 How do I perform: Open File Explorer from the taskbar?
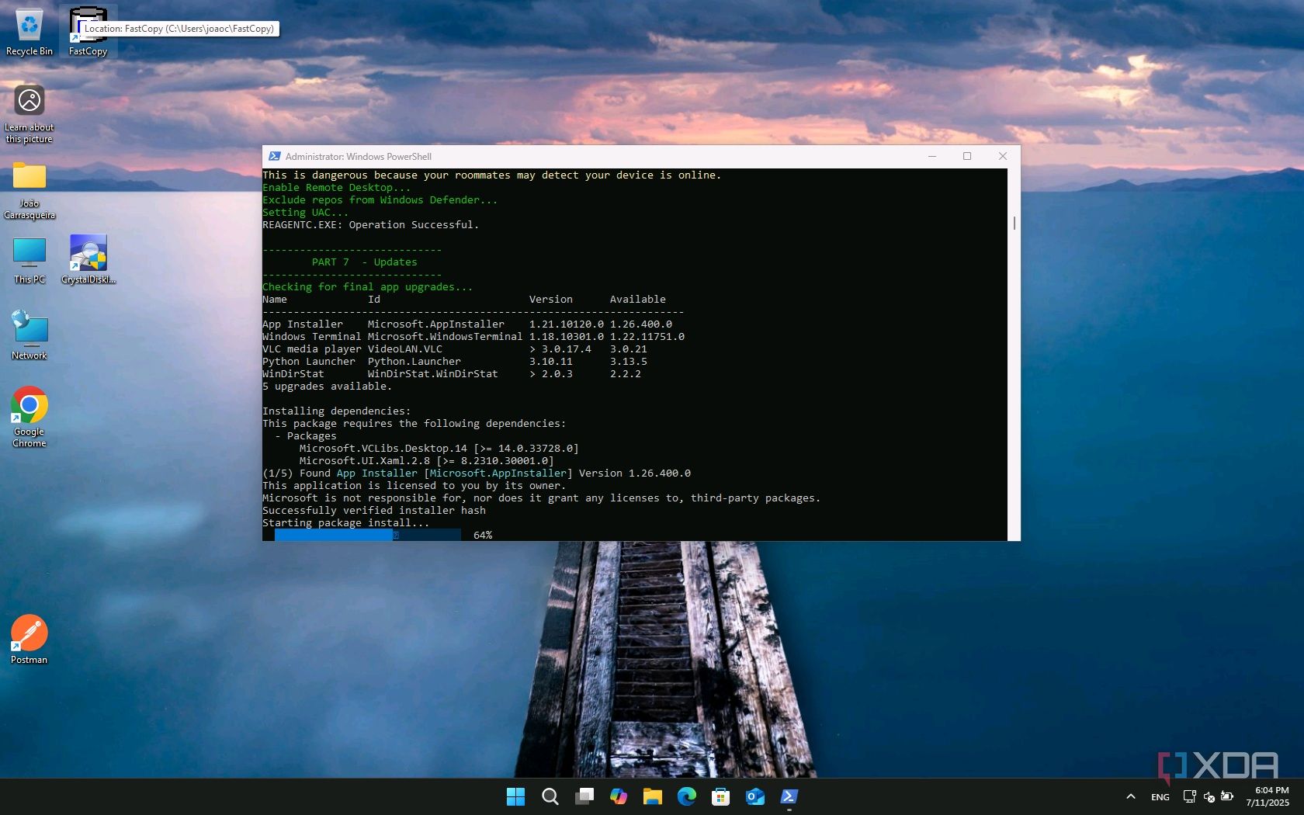click(x=653, y=796)
